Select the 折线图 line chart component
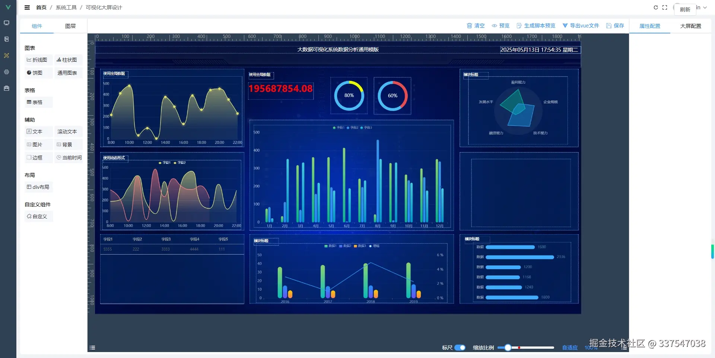This screenshot has height=358, width=715. pyautogui.click(x=38, y=60)
